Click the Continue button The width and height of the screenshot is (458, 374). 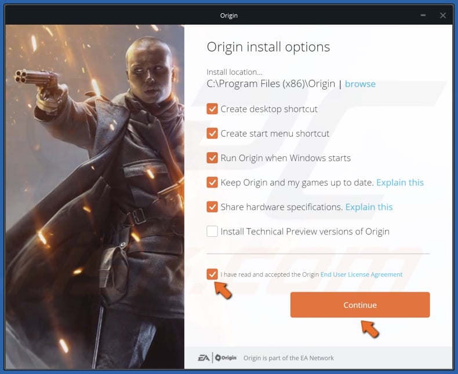tap(360, 305)
